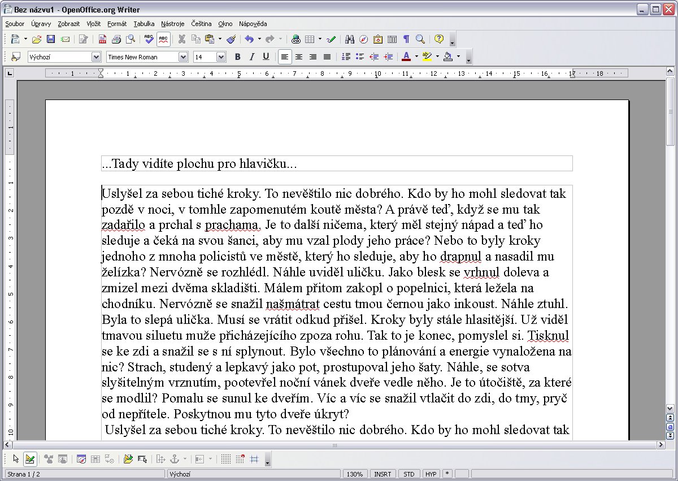Open the Font Color dropdown arrow
The width and height of the screenshot is (678, 481).
pyautogui.click(x=416, y=57)
